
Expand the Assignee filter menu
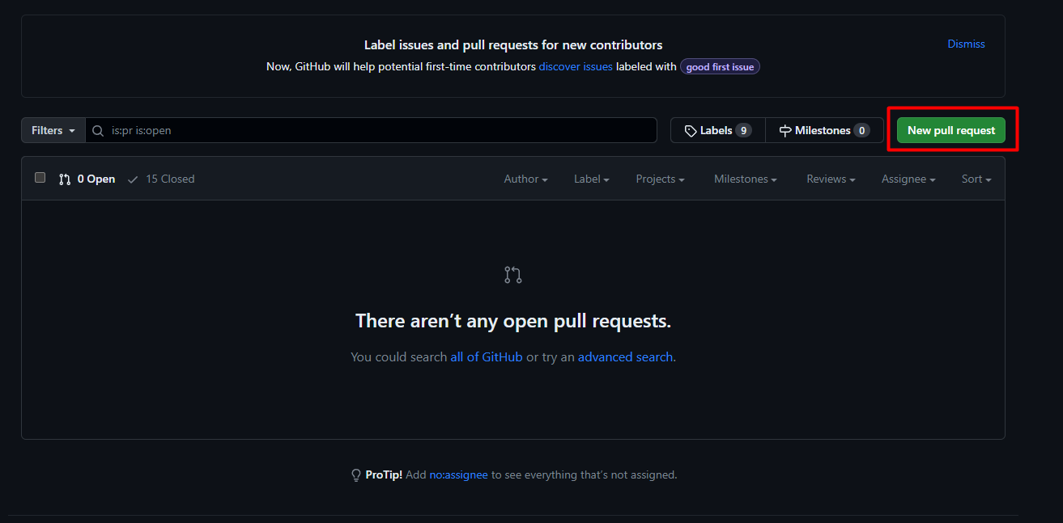(908, 179)
